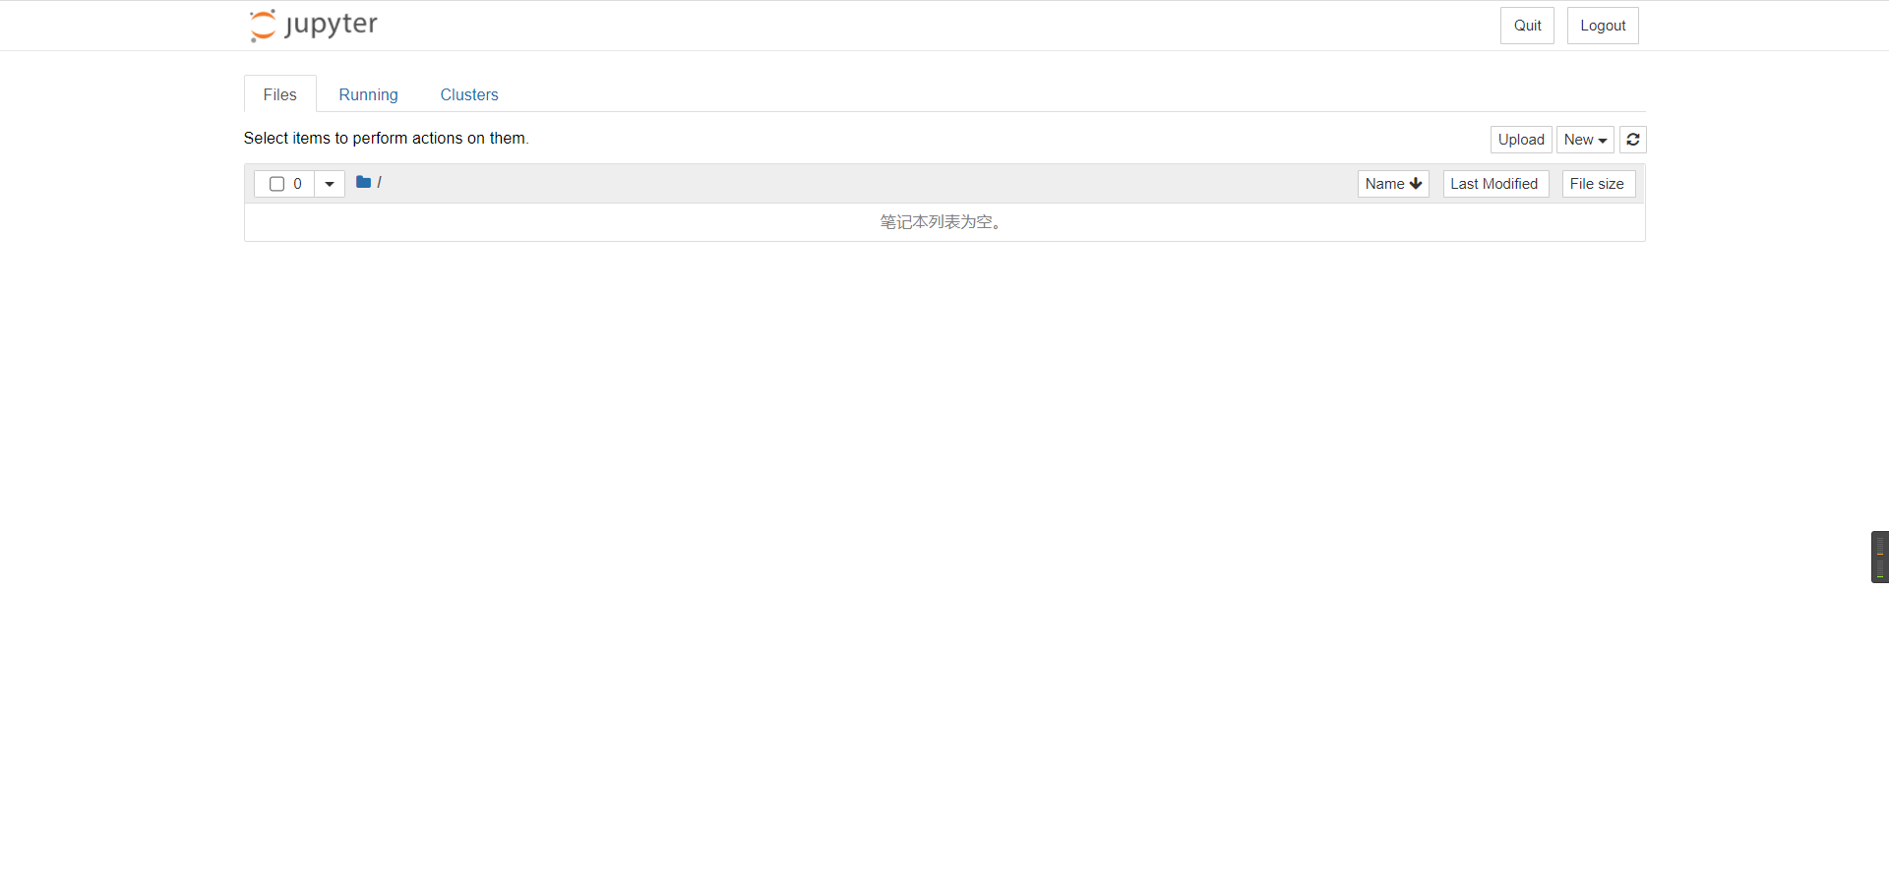Click the dark side widget at right edge

[x=1879, y=557]
